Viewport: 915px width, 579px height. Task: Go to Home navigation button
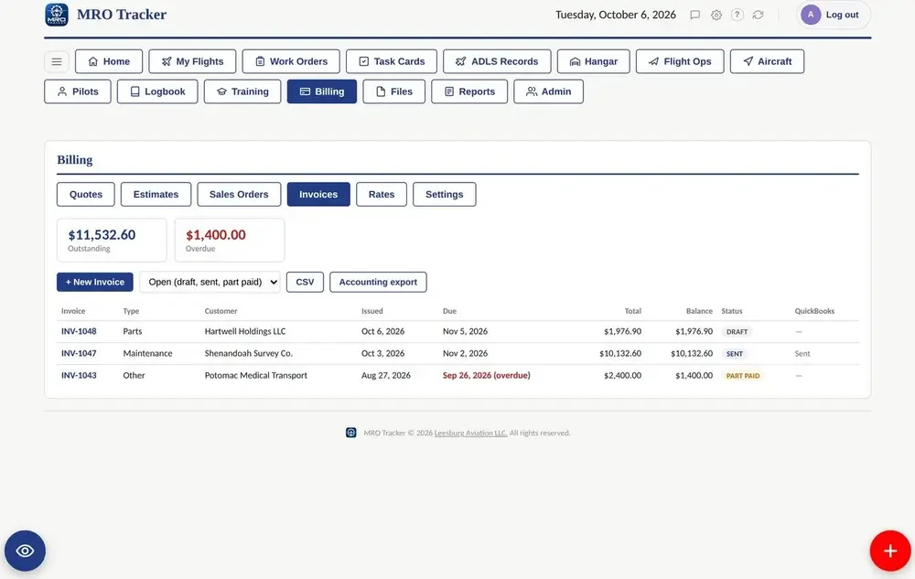point(109,61)
